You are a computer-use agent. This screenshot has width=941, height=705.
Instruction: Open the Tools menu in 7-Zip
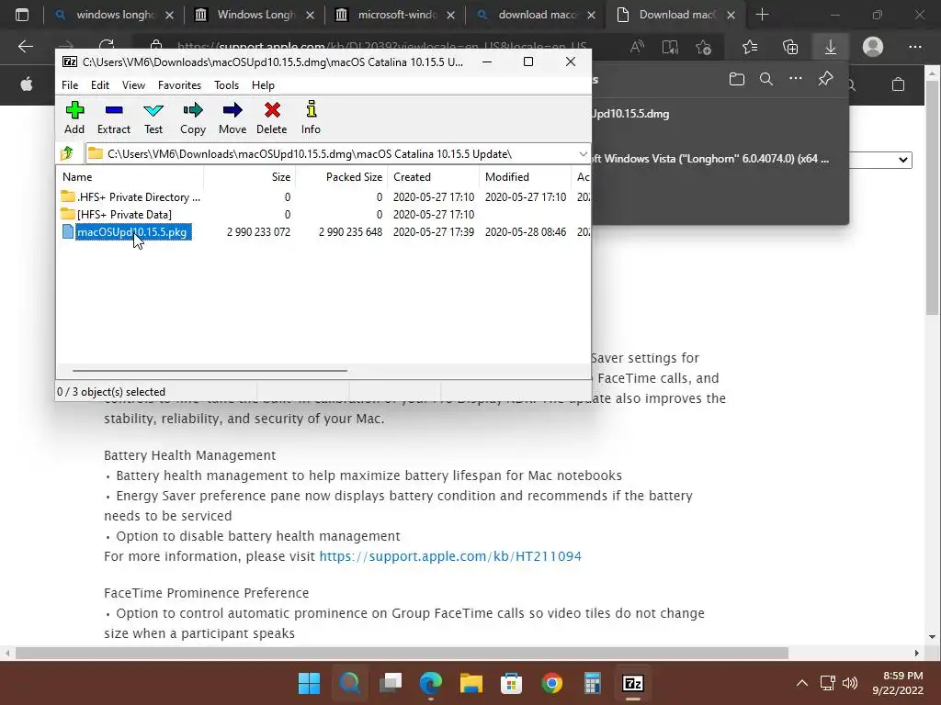226,85
